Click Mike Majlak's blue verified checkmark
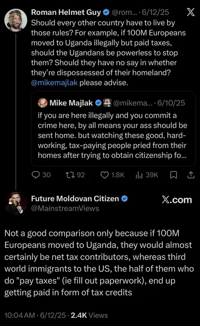 coord(98,103)
